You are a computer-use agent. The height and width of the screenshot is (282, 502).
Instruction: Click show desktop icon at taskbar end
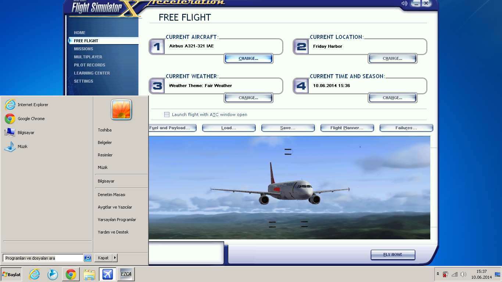498,274
